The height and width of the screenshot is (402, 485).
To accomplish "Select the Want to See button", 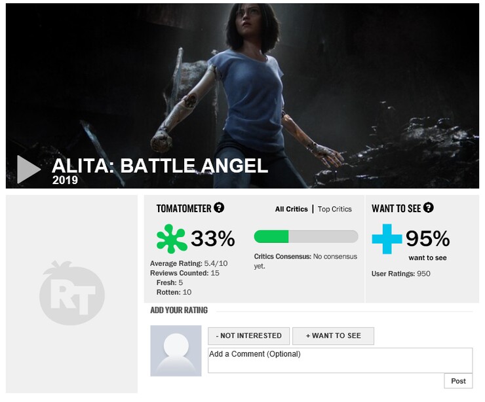I will point(333,336).
